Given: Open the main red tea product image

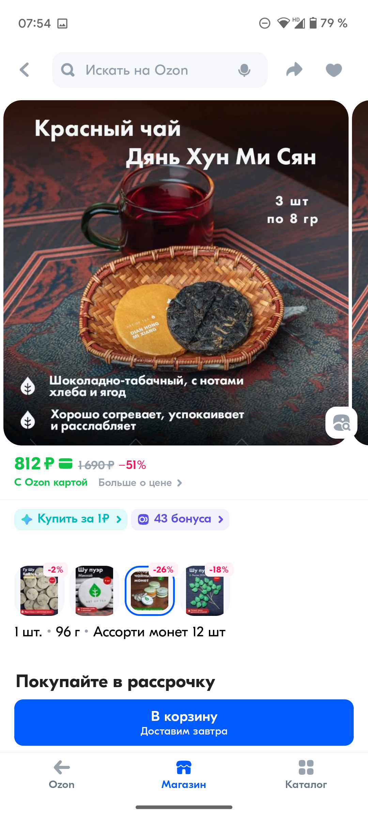Looking at the screenshot, I should click(176, 273).
